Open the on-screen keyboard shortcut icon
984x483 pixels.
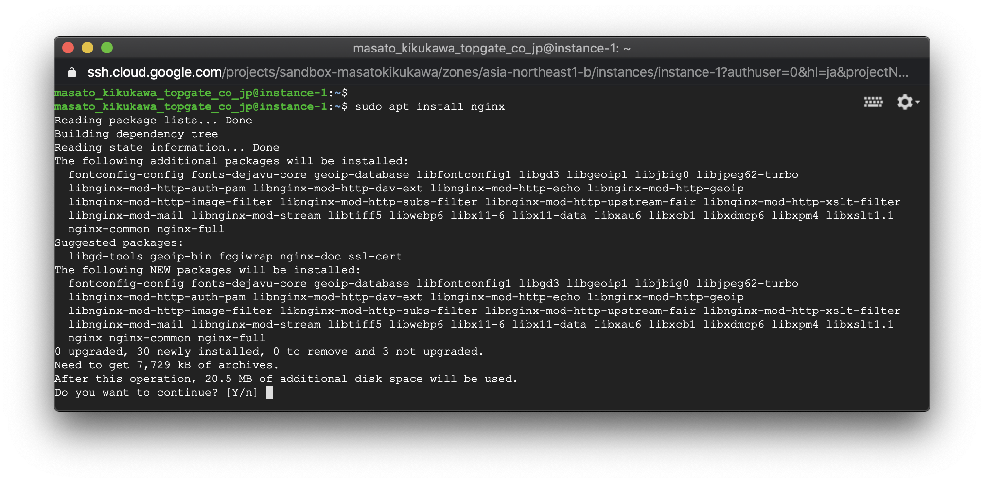(873, 102)
